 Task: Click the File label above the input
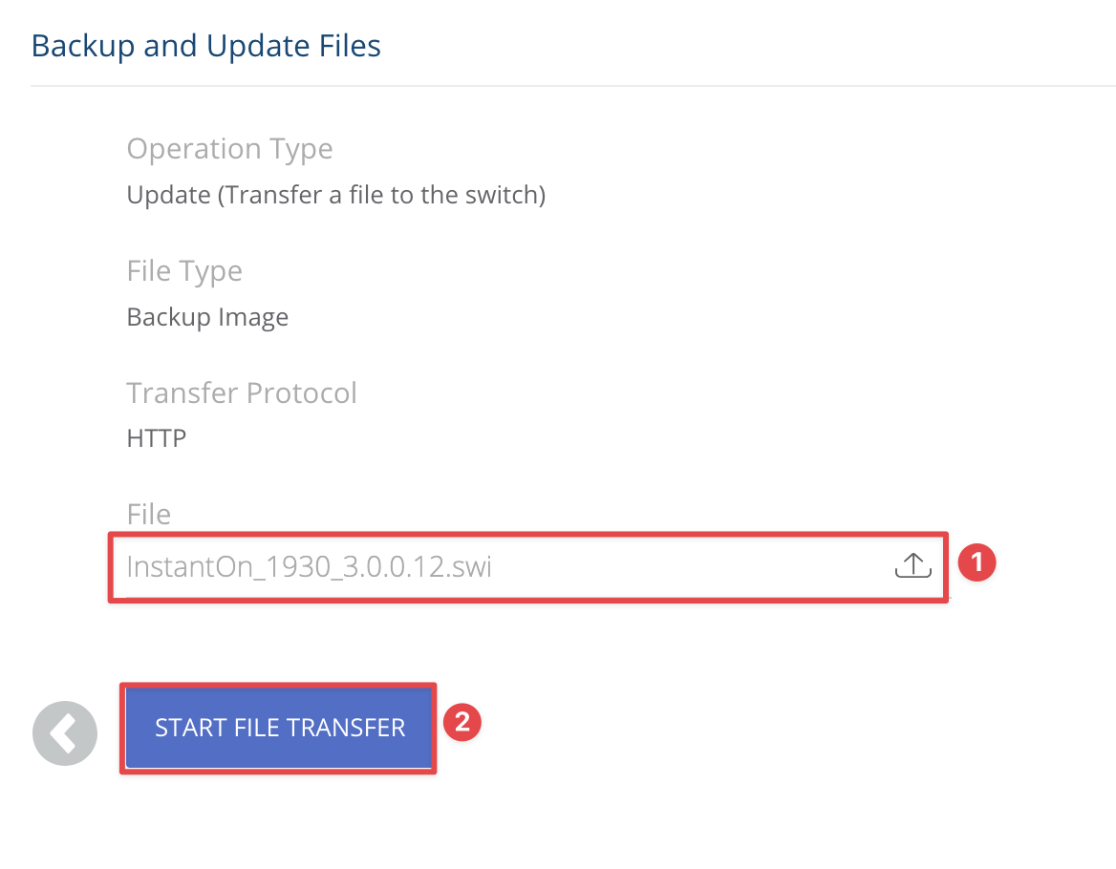point(148,514)
